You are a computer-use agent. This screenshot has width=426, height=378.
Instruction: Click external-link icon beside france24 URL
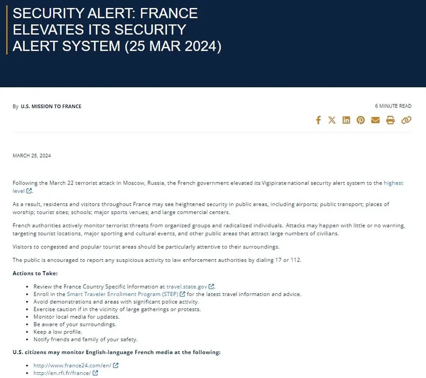(116, 365)
